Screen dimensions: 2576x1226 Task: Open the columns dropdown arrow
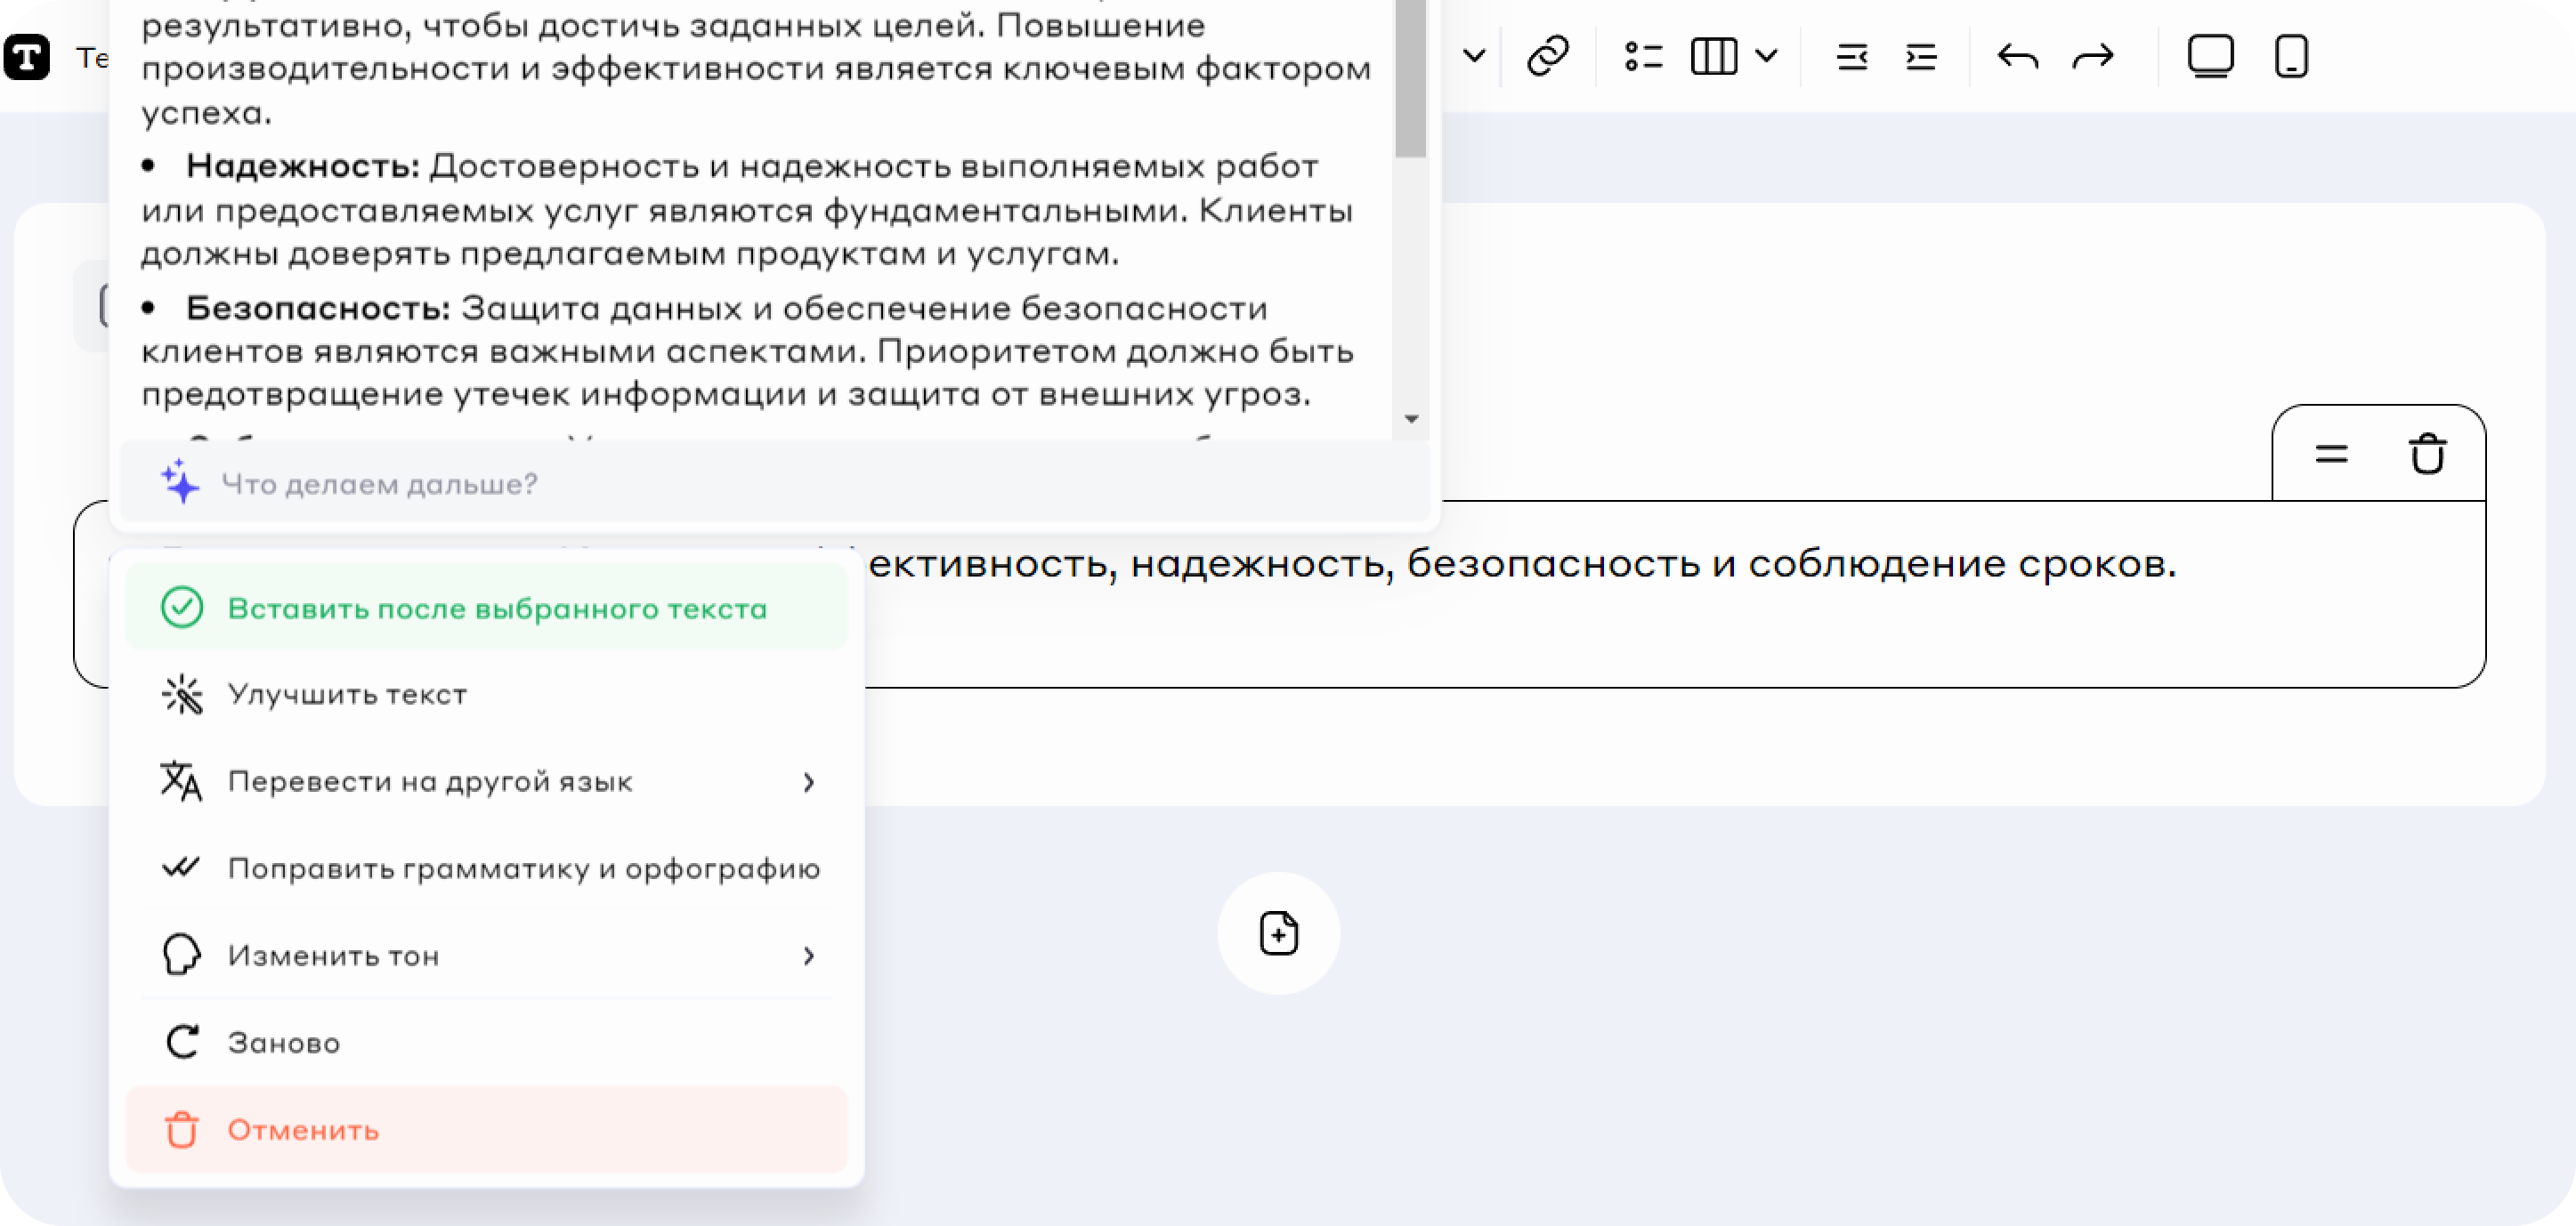click(1767, 56)
